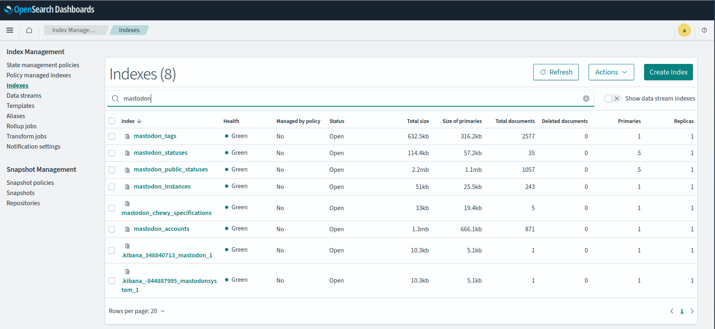Open the mastodon_instances index link
Viewport: 715px width, 329px height.
[162, 186]
